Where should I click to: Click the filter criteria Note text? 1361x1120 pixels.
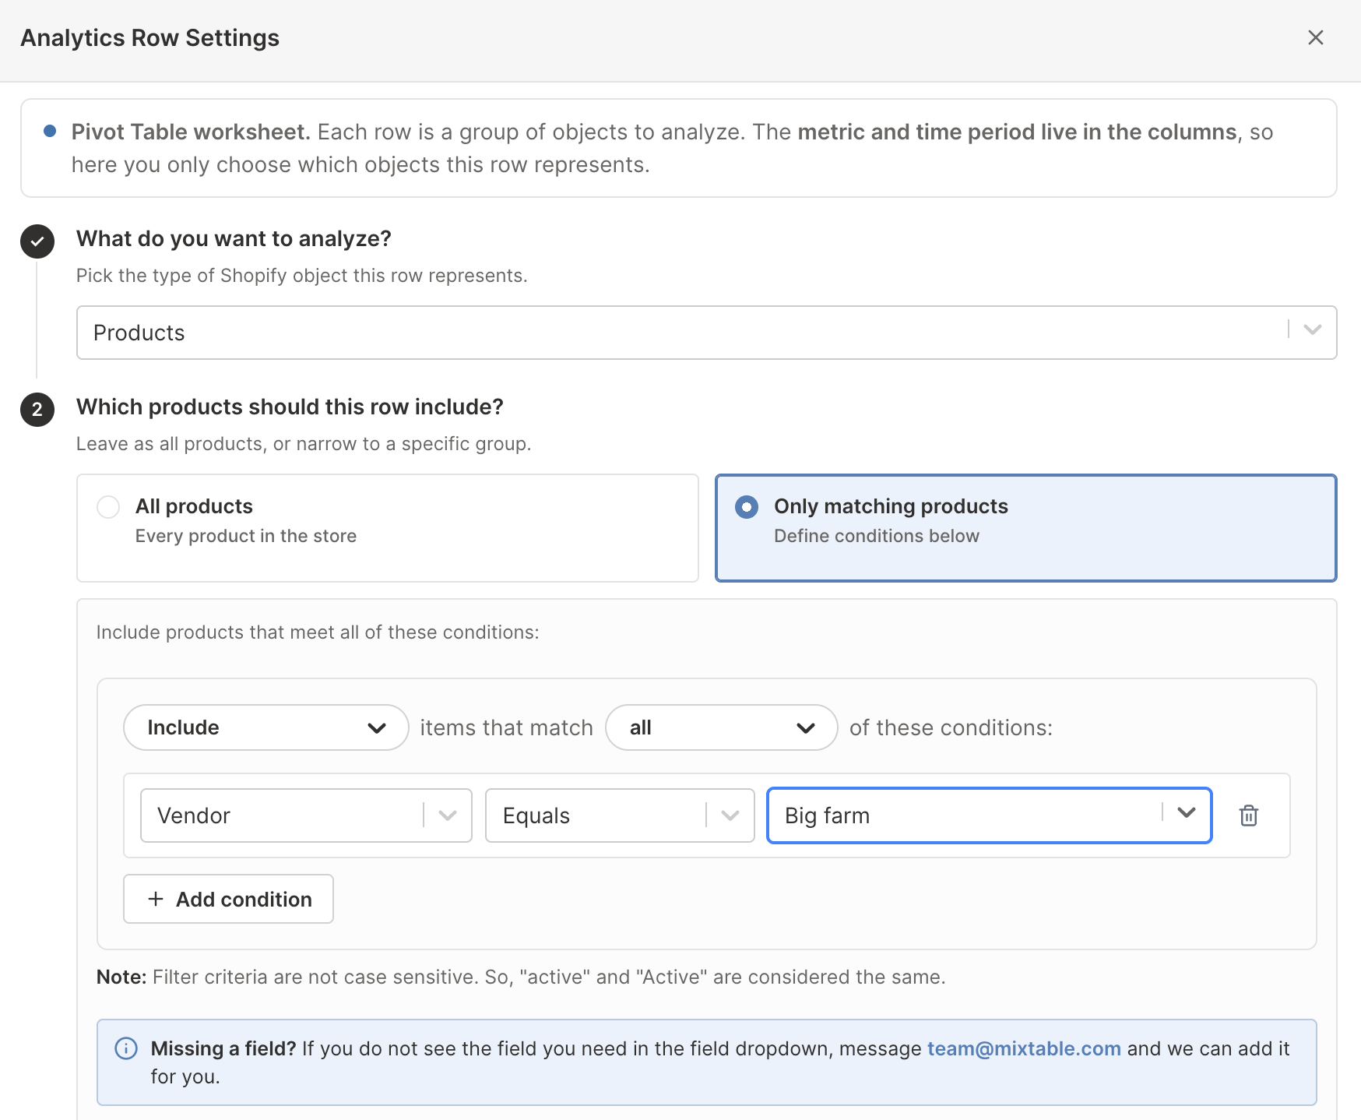click(x=521, y=977)
